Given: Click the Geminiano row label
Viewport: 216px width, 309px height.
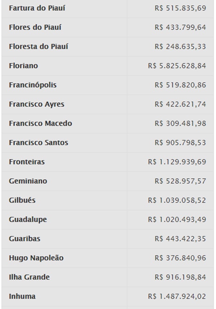Looking at the screenshot, I should pyautogui.click(x=28, y=181).
